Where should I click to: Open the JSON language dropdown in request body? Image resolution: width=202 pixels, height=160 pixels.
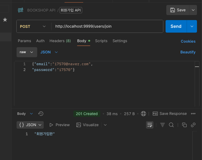pos(49,52)
